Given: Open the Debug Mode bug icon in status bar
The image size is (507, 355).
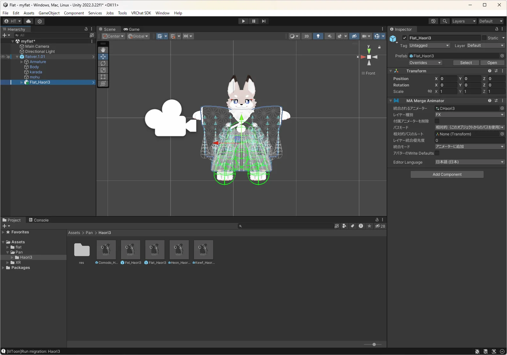Looking at the screenshot, I should (477, 351).
